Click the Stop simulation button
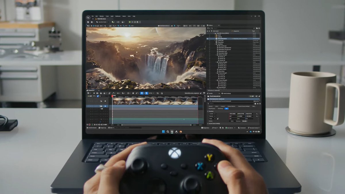The height and width of the screenshot is (194, 345). (135, 22)
